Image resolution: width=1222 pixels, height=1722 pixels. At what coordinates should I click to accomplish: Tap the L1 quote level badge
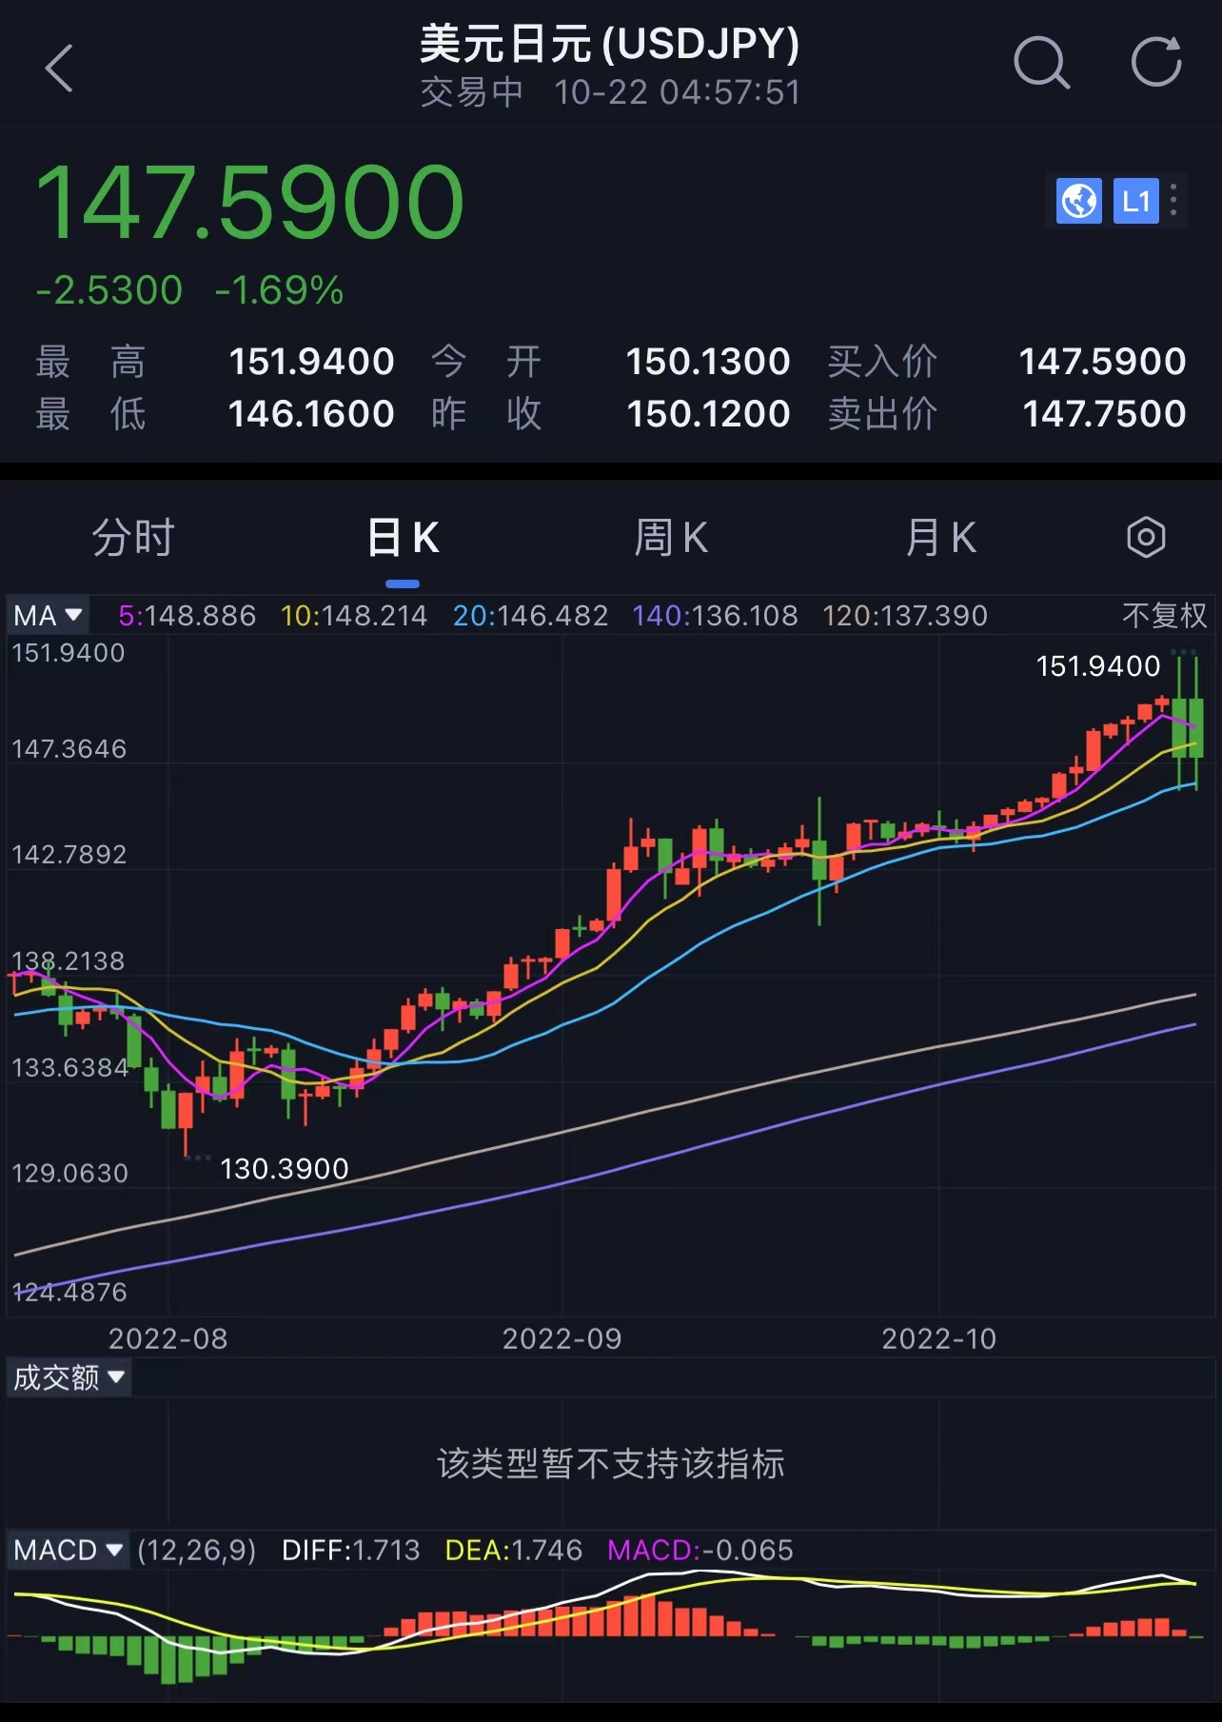(1135, 201)
